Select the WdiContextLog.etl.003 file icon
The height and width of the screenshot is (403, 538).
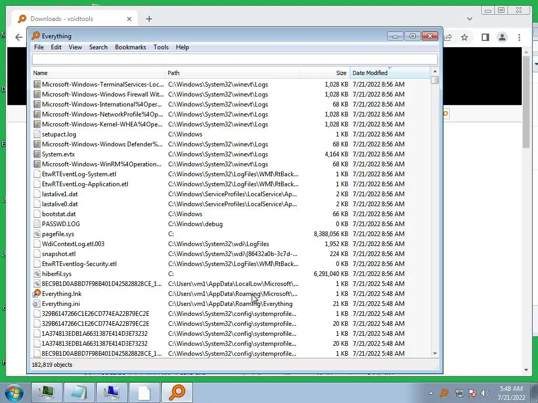(37, 244)
